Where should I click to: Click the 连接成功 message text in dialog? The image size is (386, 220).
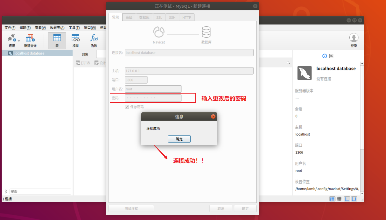pos(153,129)
